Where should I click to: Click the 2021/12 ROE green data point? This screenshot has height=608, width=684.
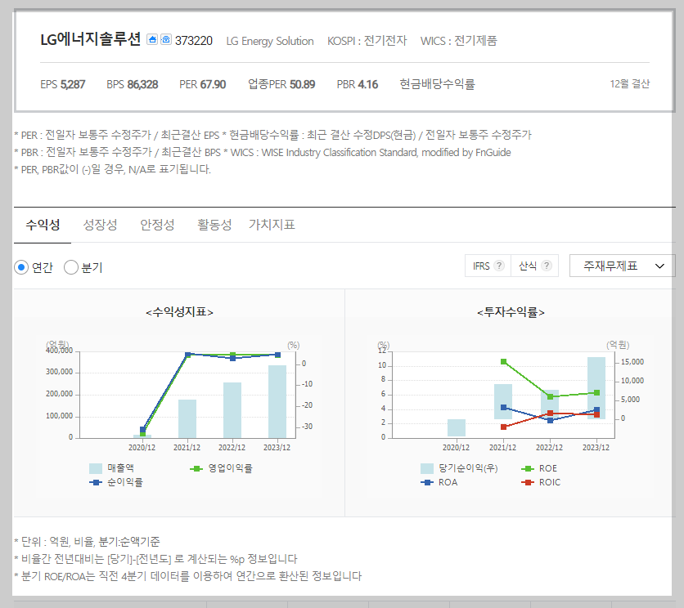click(503, 362)
